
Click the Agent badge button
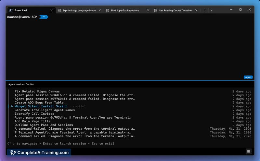click(248, 77)
